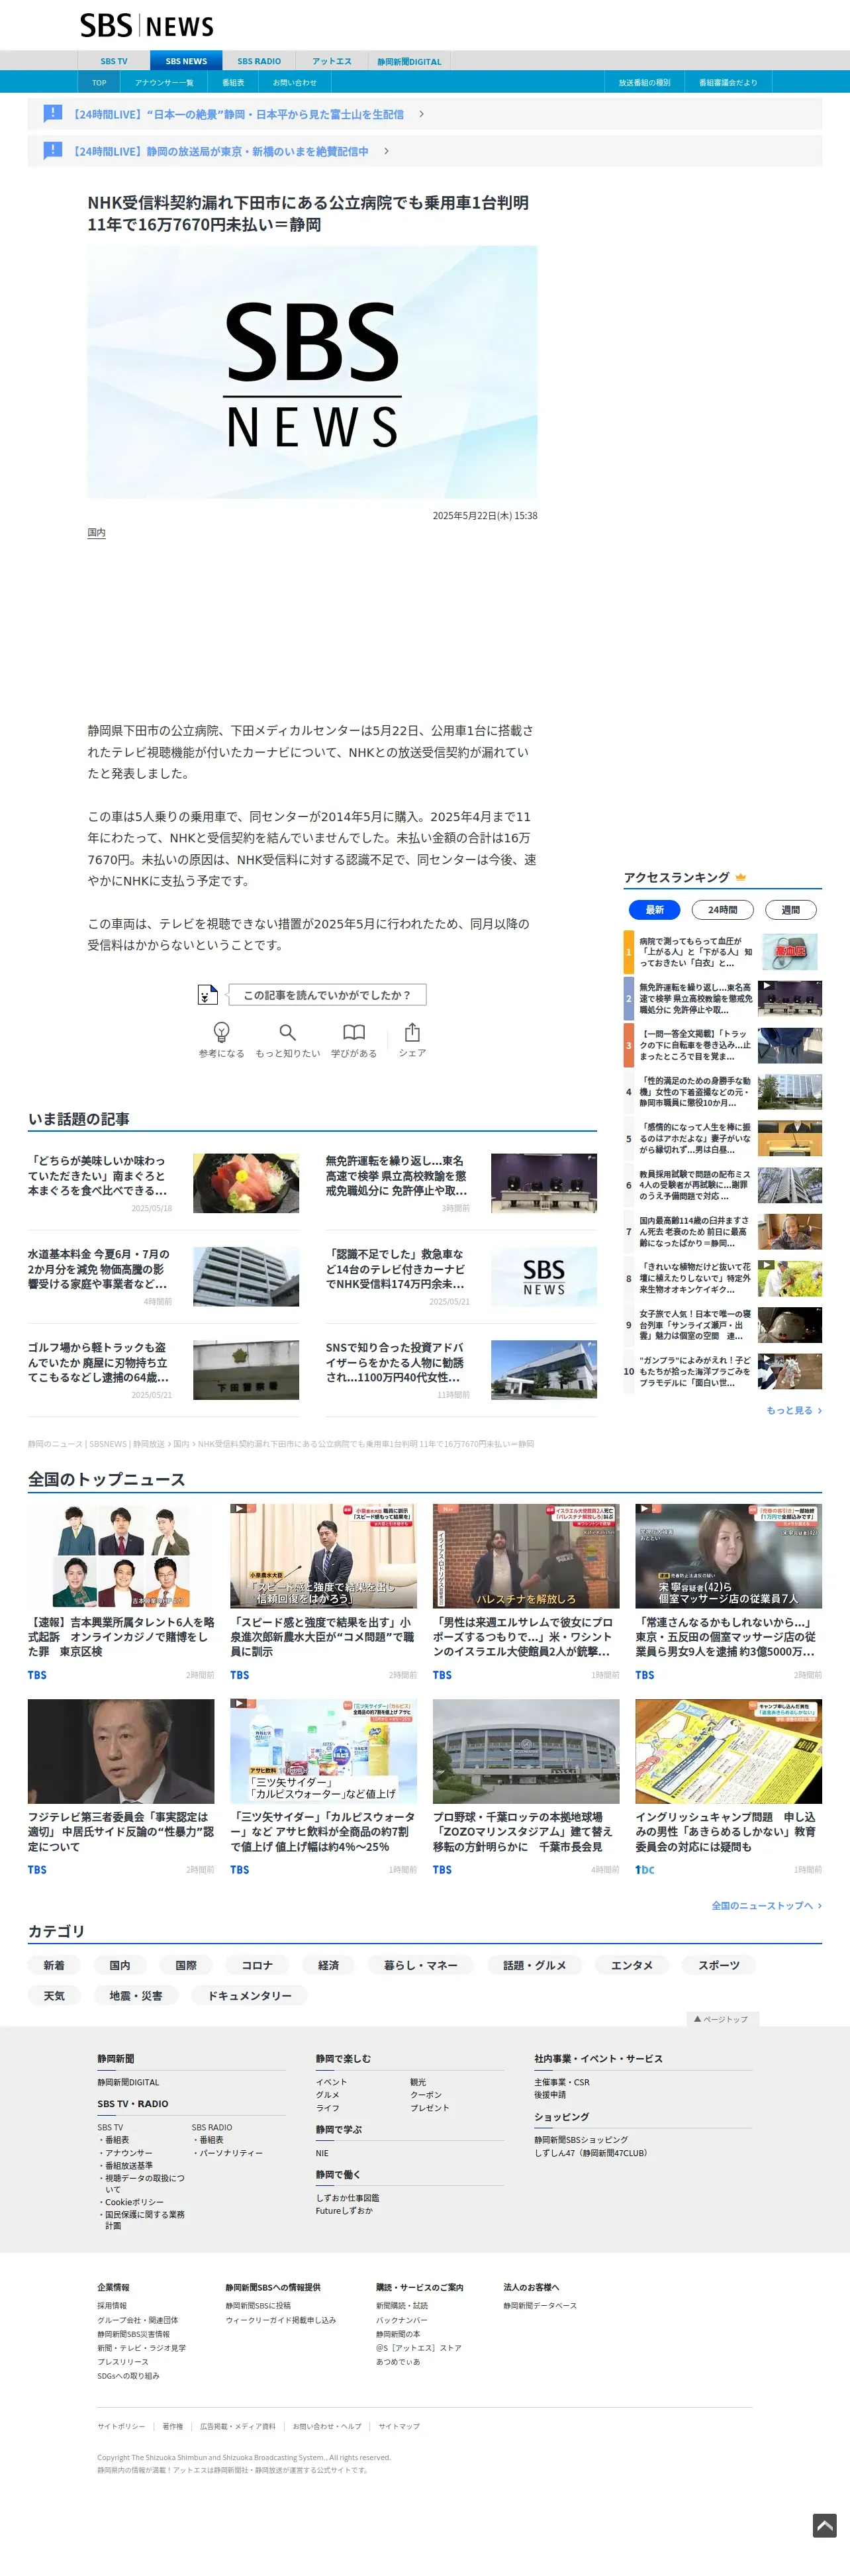Viewport: 850px width, 2576px height.
Task: Open the SBS TV tab
Action: pos(114,61)
